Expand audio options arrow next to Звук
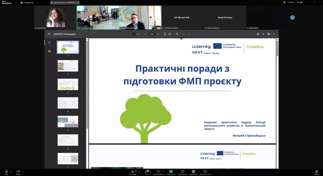 pos(11,171)
